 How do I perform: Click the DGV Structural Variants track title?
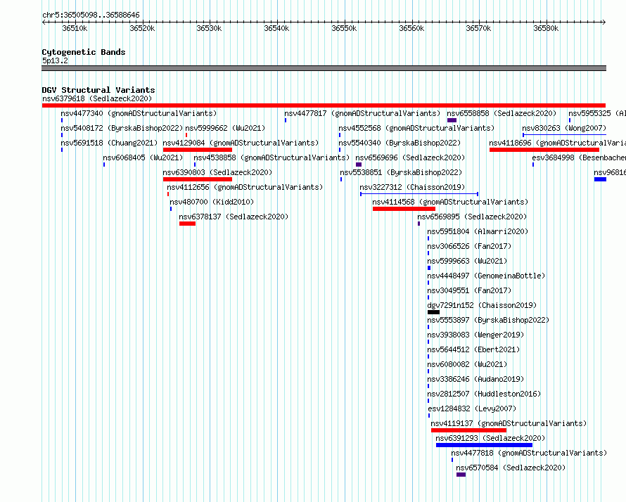point(98,90)
